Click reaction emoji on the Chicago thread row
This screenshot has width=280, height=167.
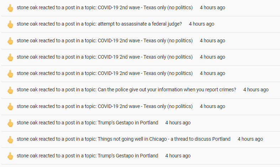[10, 139]
